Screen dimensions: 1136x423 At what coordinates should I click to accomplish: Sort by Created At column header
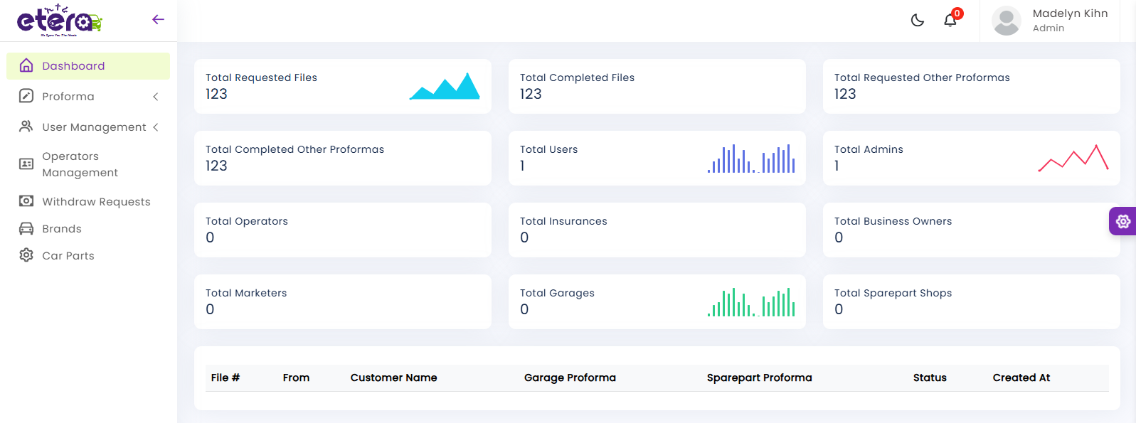(x=1021, y=378)
